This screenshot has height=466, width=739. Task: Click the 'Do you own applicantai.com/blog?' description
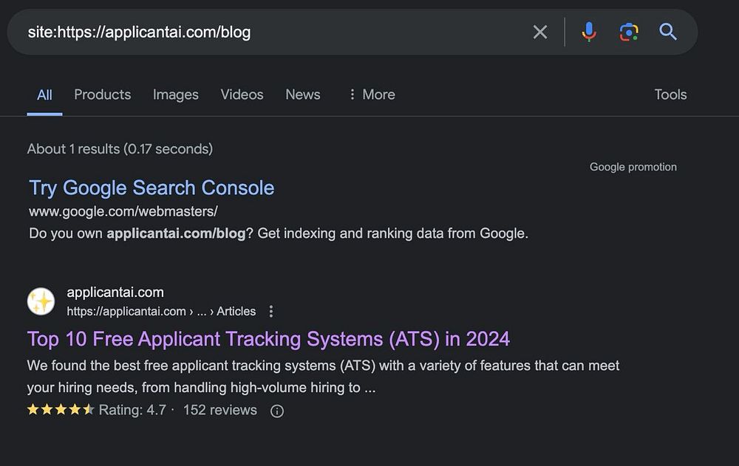click(x=279, y=233)
